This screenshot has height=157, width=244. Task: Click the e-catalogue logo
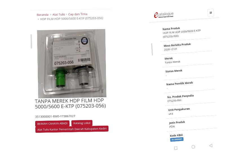tap(164, 15)
